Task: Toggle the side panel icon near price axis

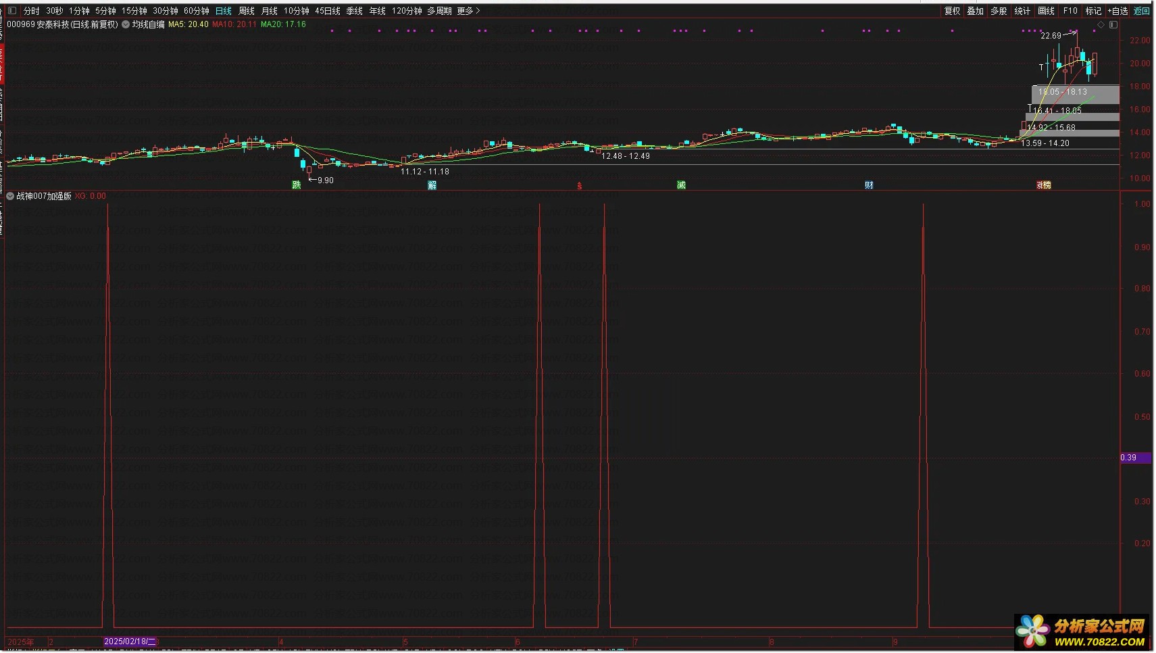Action: pos(1113,25)
